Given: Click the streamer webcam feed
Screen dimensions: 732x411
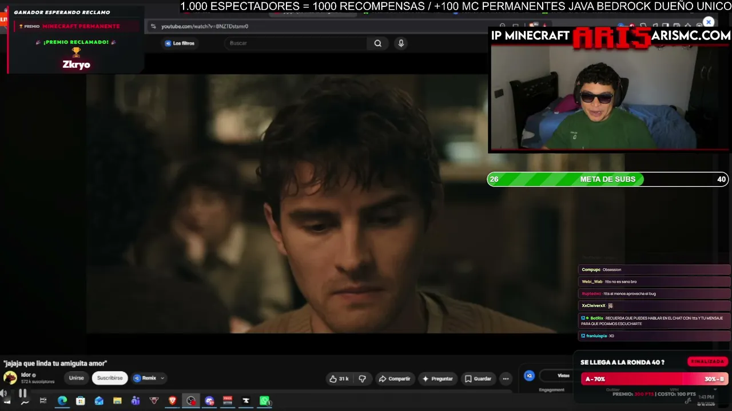Looking at the screenshot, I should (x=610, y=98).
